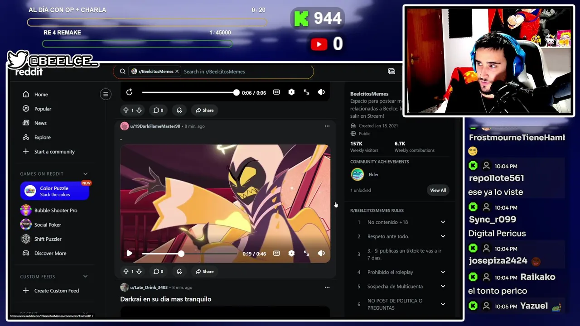
Task: Remove the r/BeelcitosMemes search filter chip
Action: pos(177,72)
